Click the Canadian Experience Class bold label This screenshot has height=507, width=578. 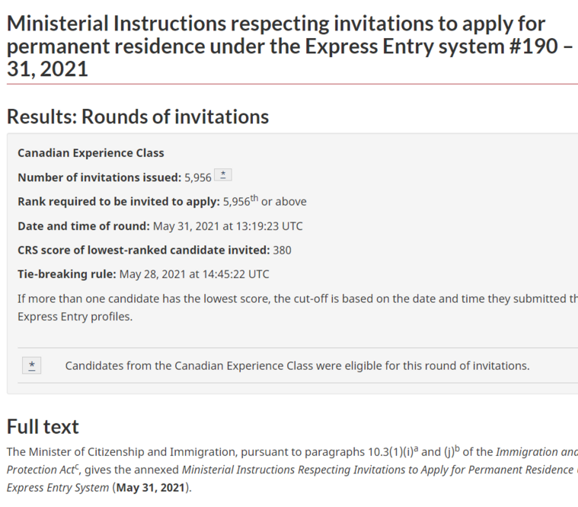coord(91,153)
